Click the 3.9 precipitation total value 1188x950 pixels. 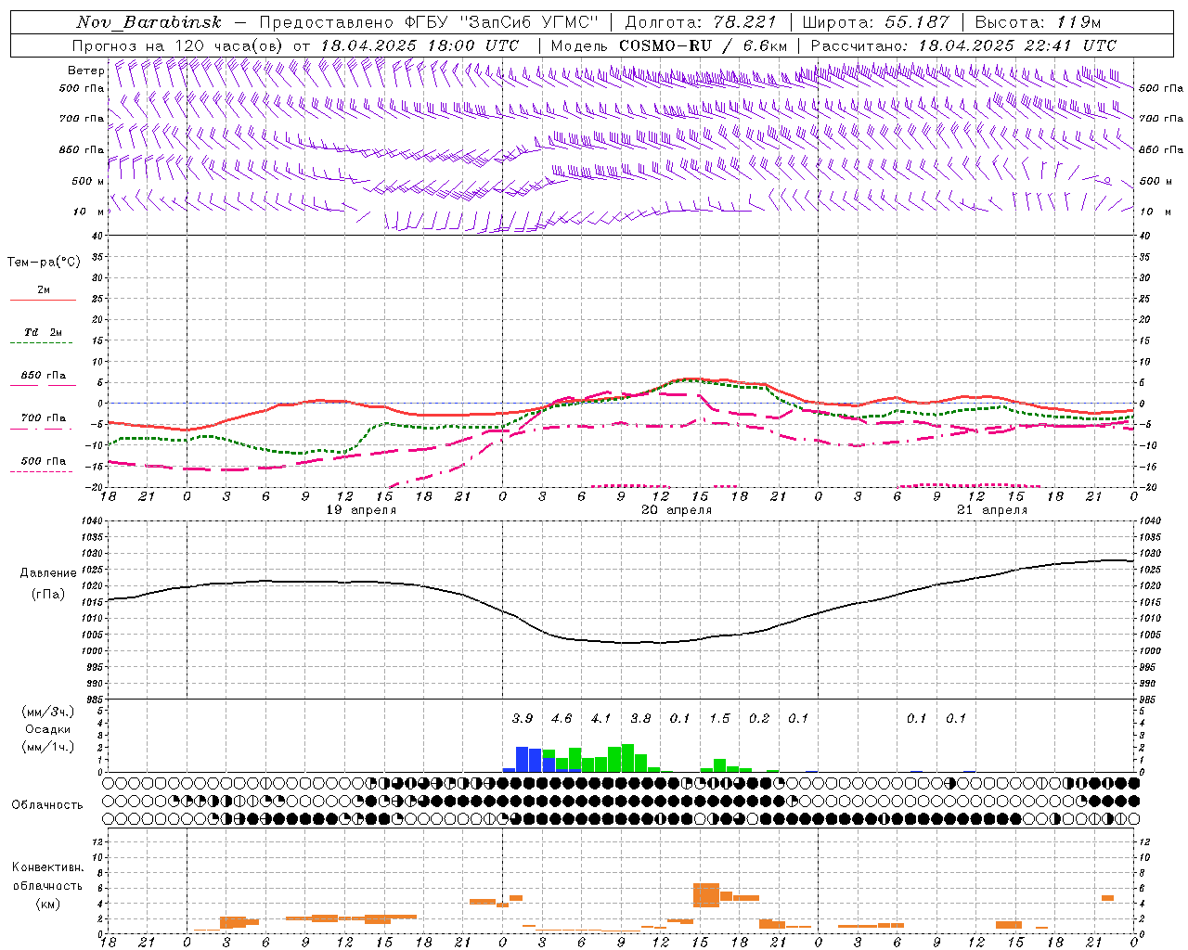pos(523,718)
